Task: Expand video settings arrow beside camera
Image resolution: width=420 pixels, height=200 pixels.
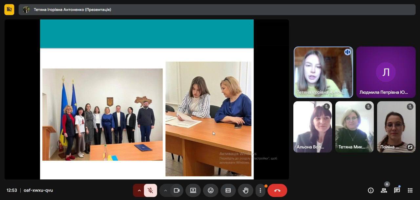Action: [x=165, y=190]
